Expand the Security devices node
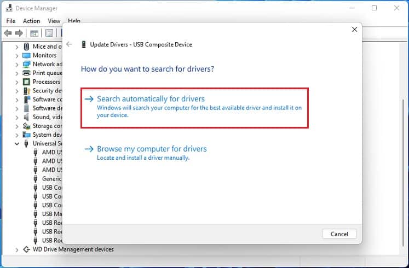409x268 pixels. tap(17, 91)
